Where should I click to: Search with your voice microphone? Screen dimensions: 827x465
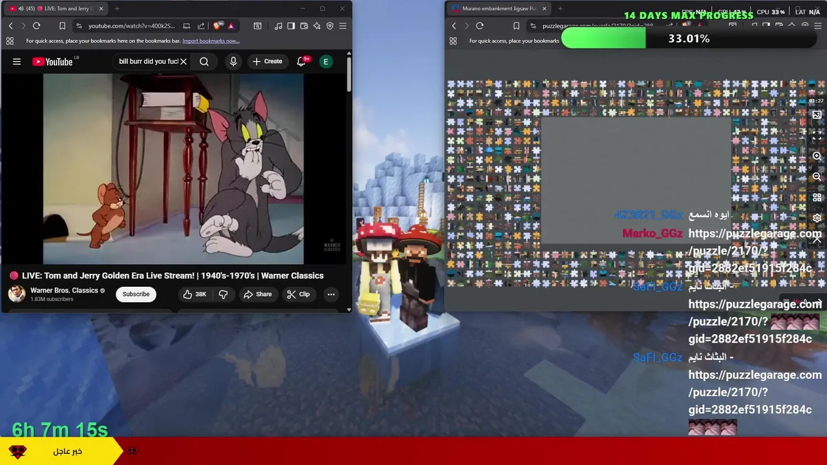pos(233,61)
